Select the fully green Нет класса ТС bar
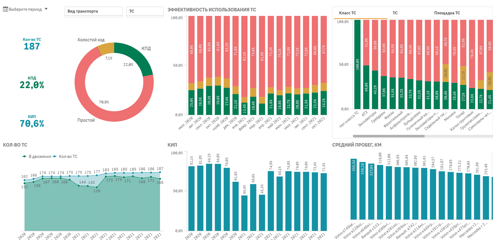The height and width of the screenshot is (240, 493). 357,64
